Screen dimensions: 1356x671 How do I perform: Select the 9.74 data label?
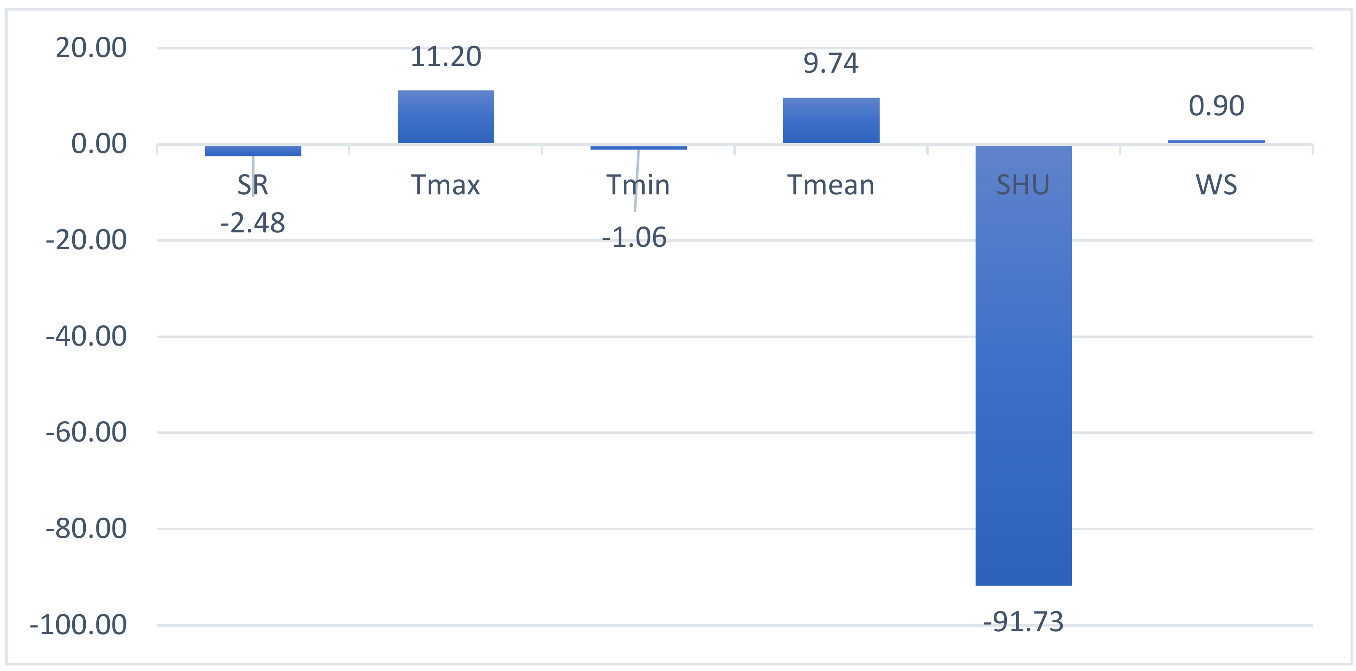(831, 64)
